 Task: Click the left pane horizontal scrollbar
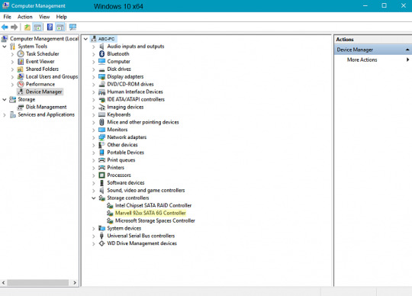(x=39, y=282)
